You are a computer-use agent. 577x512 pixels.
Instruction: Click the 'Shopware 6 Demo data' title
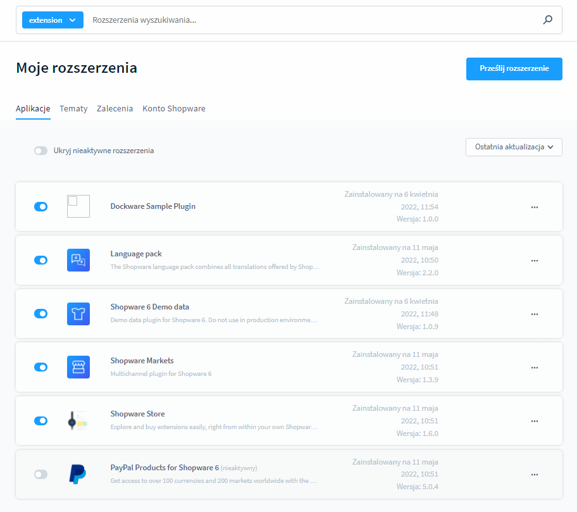coord(150,307)
